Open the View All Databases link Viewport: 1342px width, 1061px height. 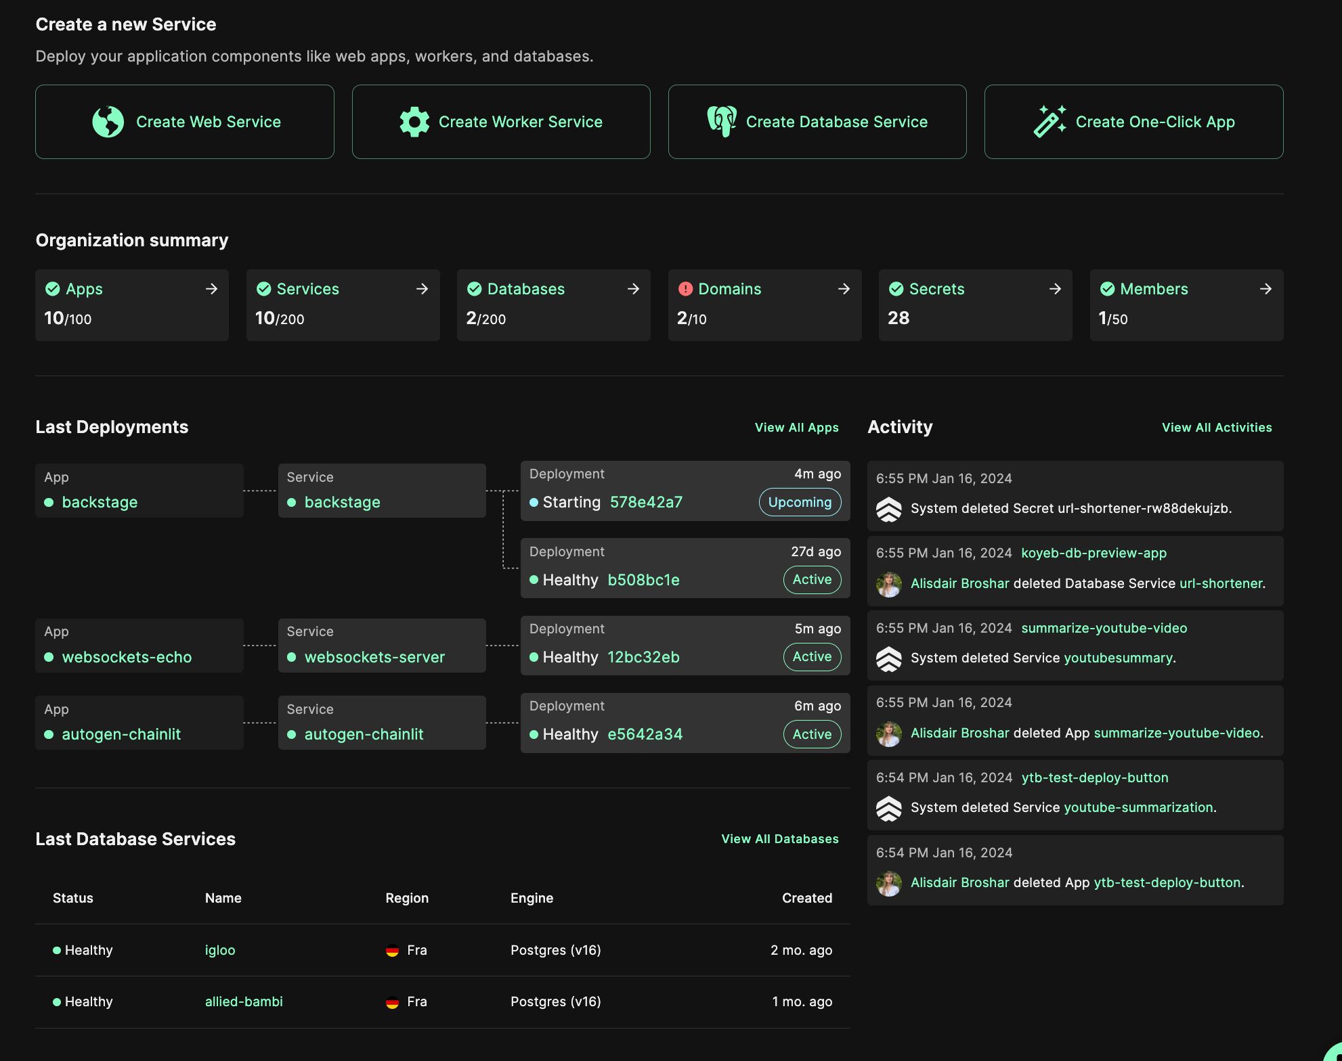click(x=779, y=838)
